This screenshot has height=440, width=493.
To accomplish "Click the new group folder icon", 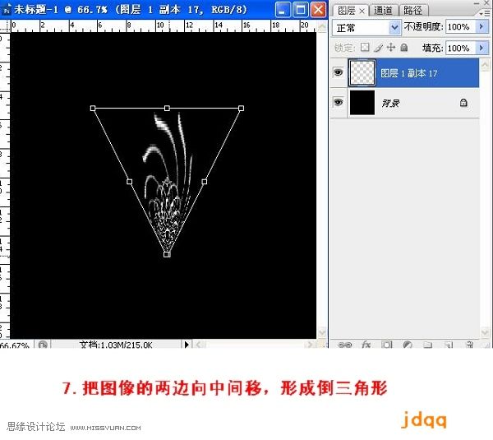I will [427, 345].
